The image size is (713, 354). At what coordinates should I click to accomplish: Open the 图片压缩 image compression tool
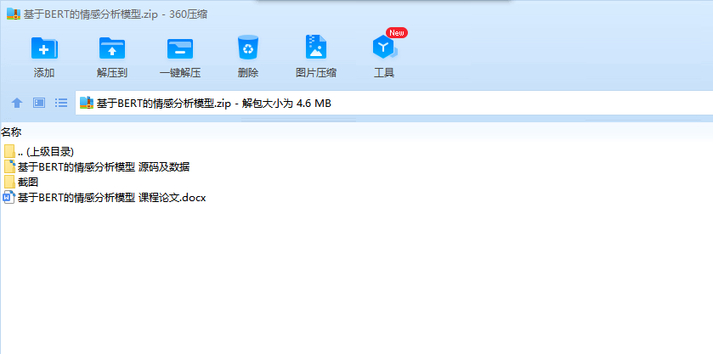pos(316,47)
